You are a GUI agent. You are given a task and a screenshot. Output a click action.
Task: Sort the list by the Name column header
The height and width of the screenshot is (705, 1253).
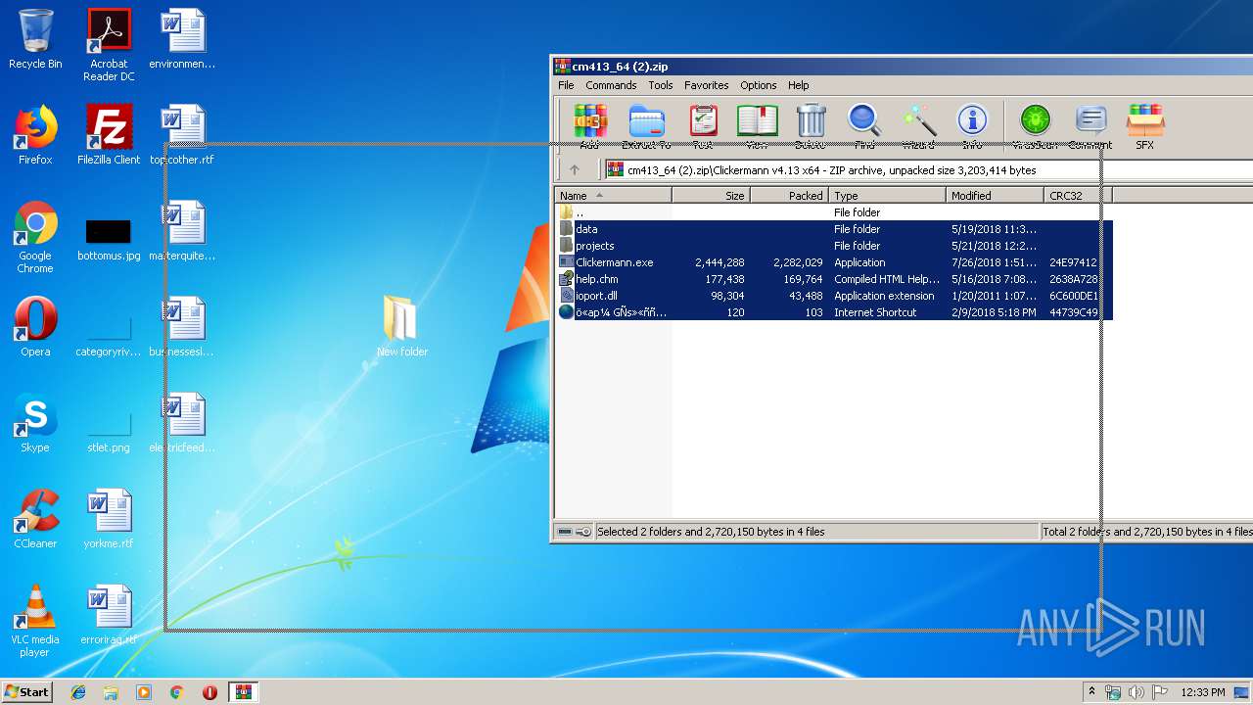pyautogui.click(x=613, y=196)
